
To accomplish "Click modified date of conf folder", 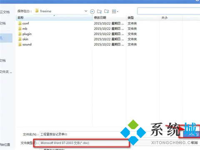I will pyautogui.click(x=109, y=23).
